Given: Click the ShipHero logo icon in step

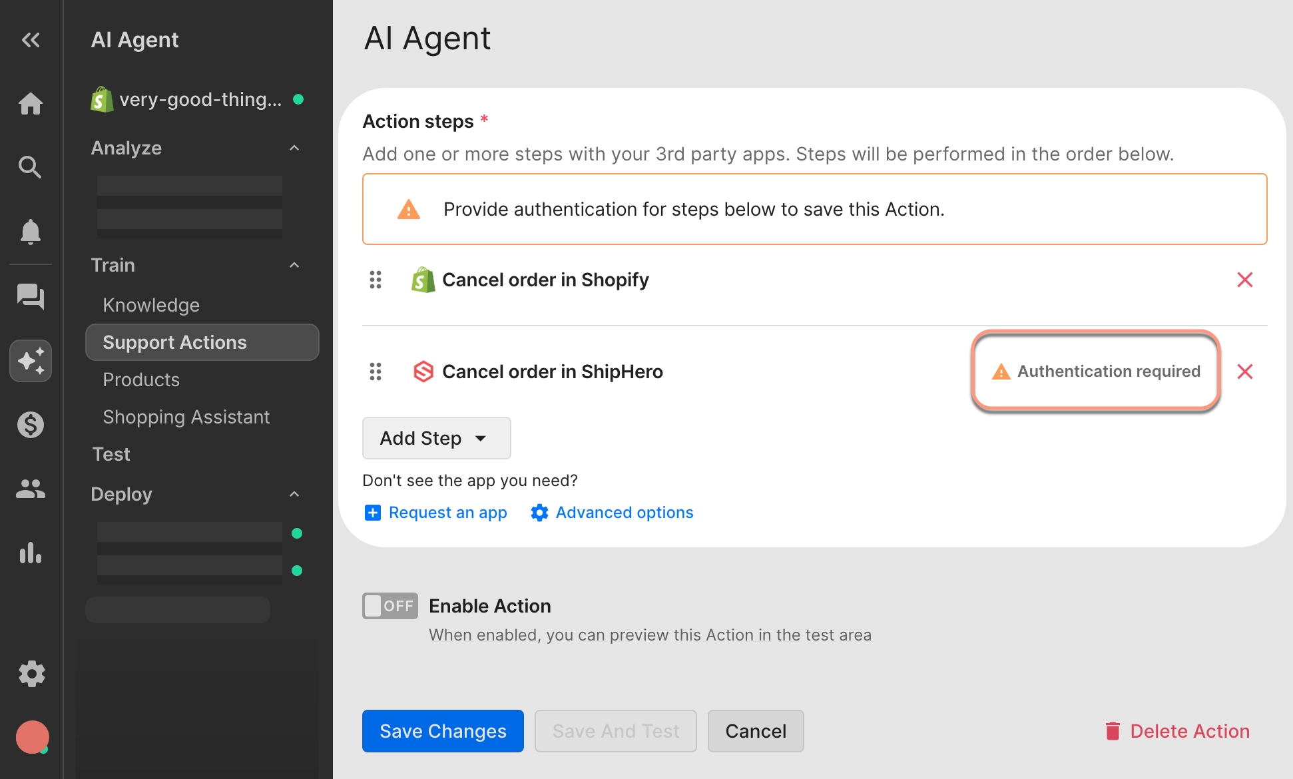Looking at the screenshot, I should [x=423, y=372].
